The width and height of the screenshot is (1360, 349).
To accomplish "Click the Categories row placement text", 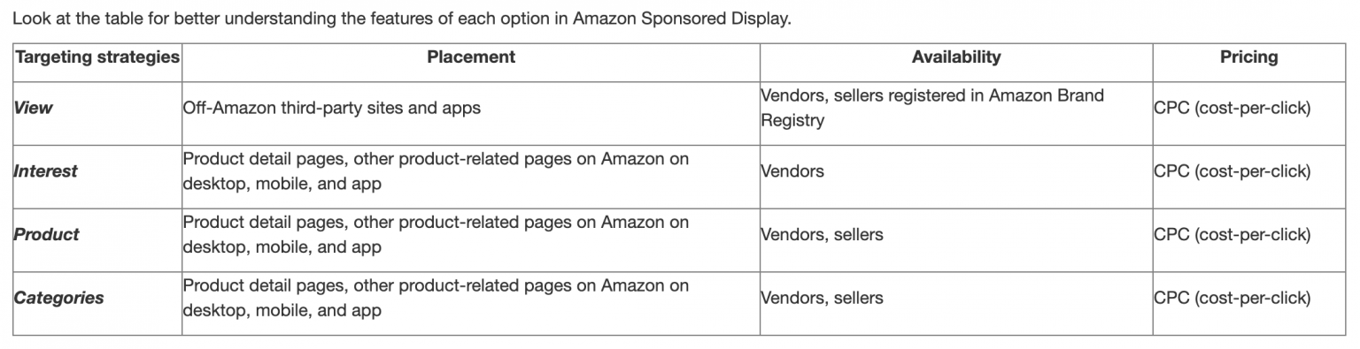I will [436, 299].
